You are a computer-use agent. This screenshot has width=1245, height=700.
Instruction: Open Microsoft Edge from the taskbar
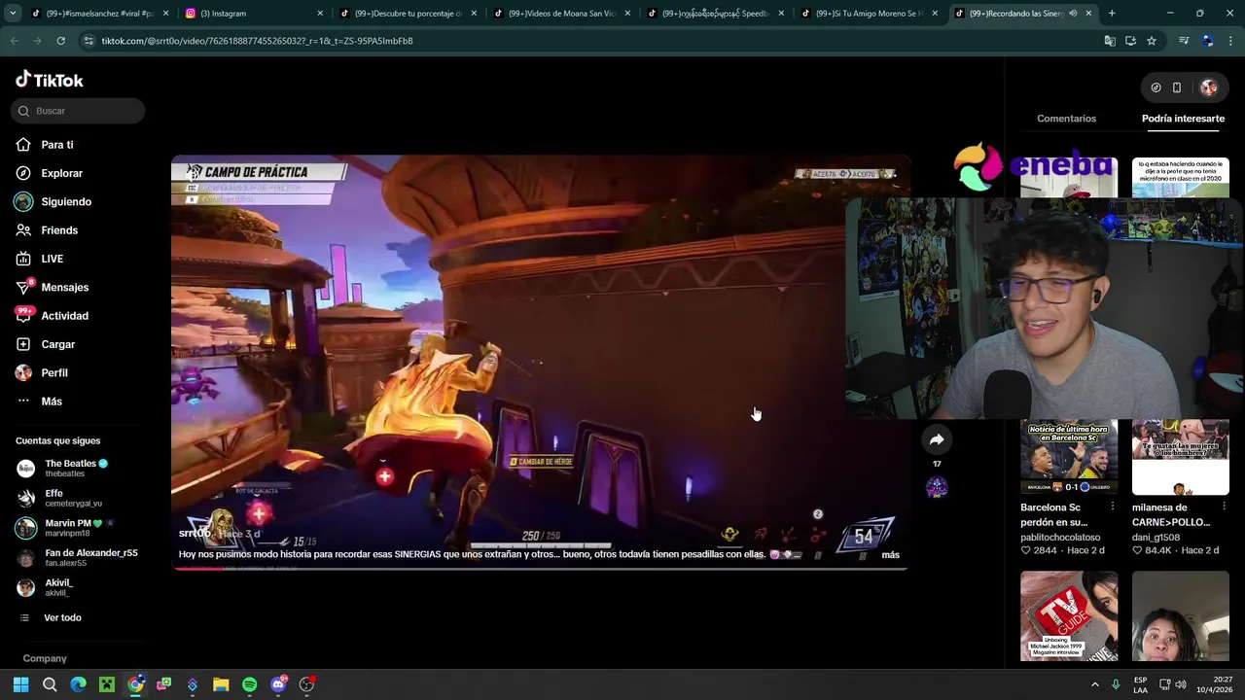click(x=78, y=684)
